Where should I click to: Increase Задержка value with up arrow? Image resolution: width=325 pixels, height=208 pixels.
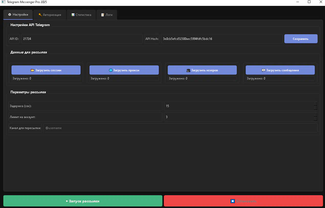pos(316,103)
